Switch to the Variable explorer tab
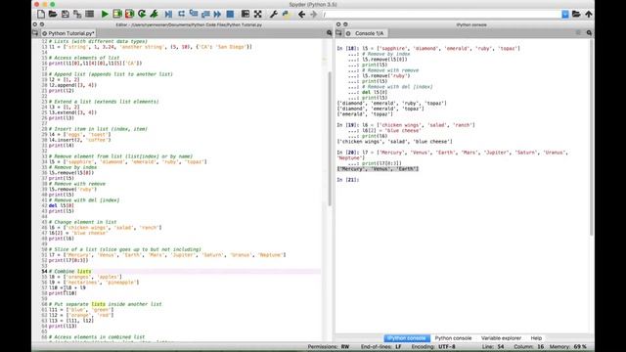626x352 pixels. (x=501, y=338)
